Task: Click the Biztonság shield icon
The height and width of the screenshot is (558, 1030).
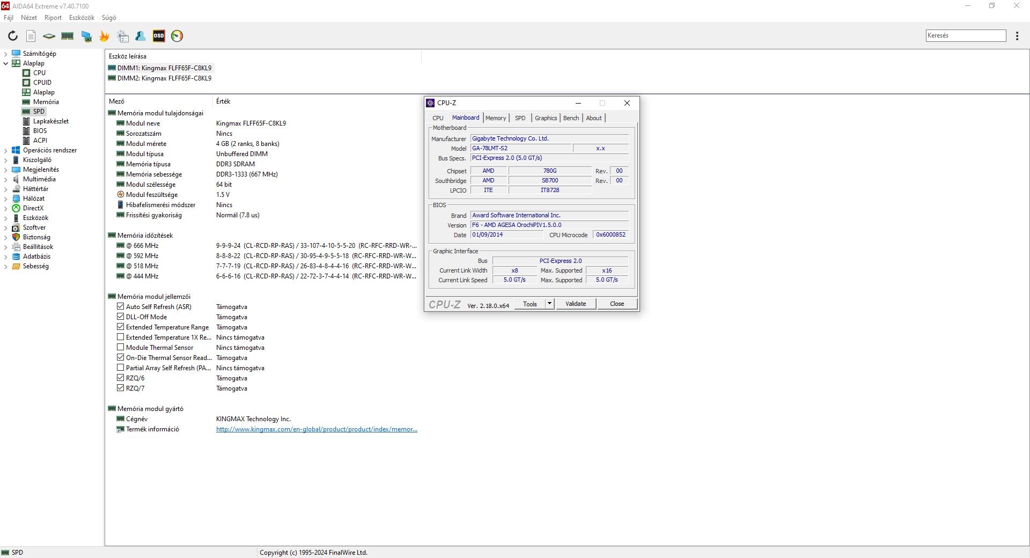Action: click(x=16, y=237)
